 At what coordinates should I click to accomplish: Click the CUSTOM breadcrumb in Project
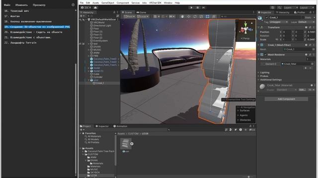click(x=133, y=133)
